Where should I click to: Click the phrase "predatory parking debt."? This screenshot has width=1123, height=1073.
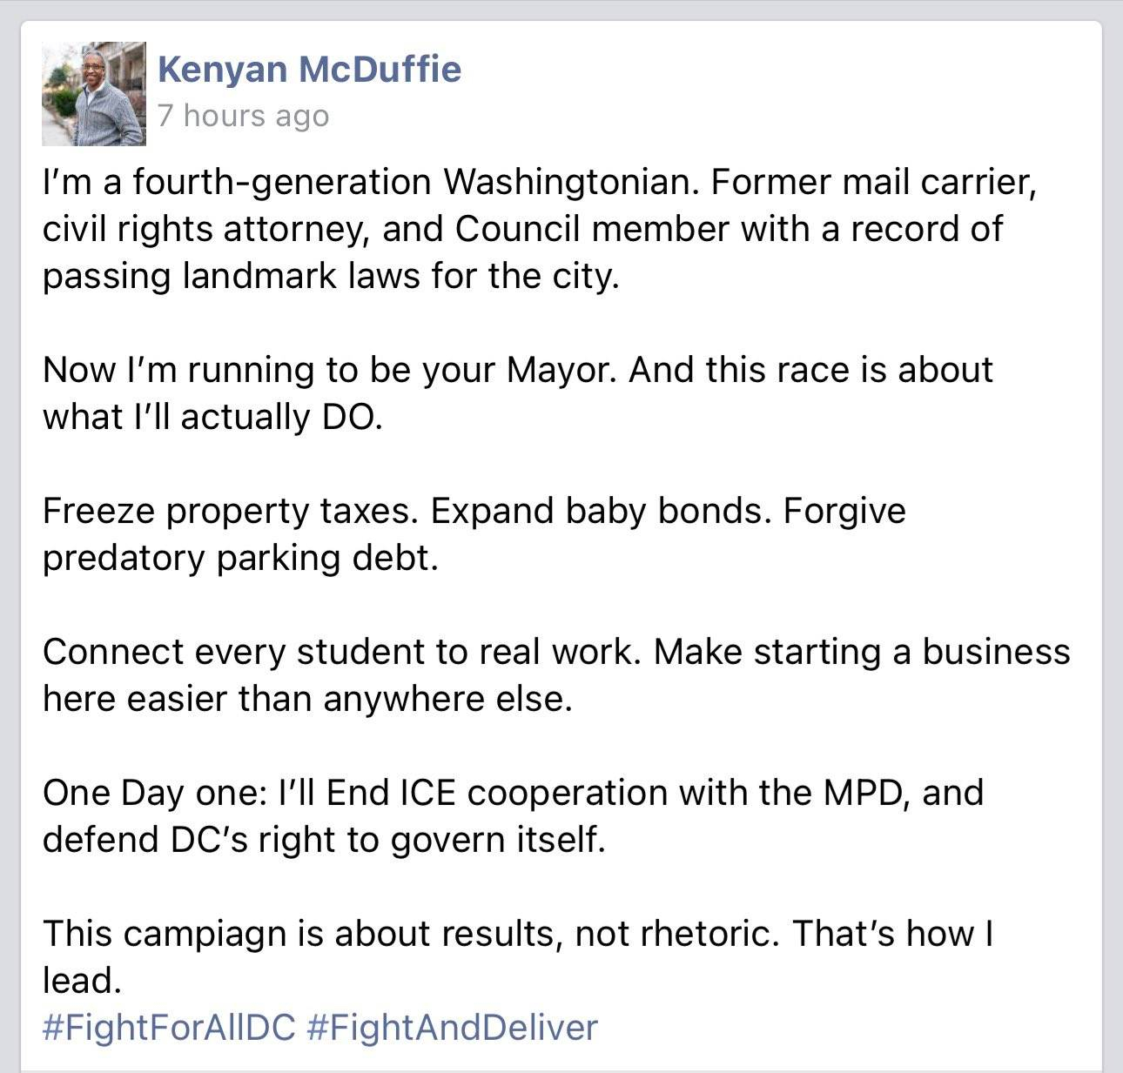(240, 558)
